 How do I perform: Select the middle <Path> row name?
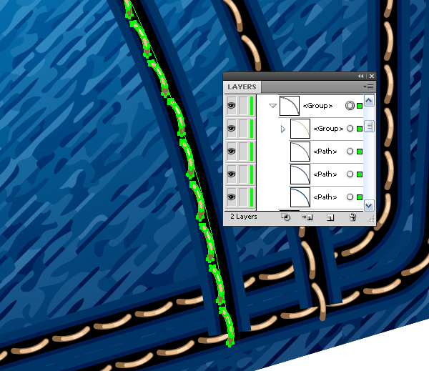point(325,174)
